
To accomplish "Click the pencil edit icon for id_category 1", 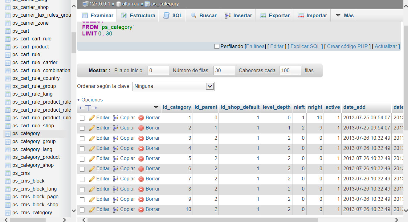I will point(92,118).
